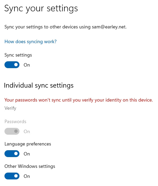The width and height of the screenshot is (158, 186).
Task: Disable the Language preferences toggle
Action: (x=12, y=153)
